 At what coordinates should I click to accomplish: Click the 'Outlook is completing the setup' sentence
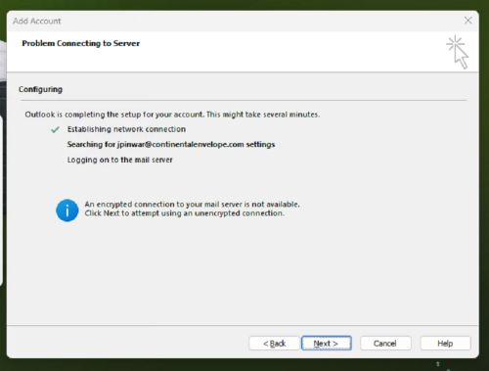(x=172, y=115)
